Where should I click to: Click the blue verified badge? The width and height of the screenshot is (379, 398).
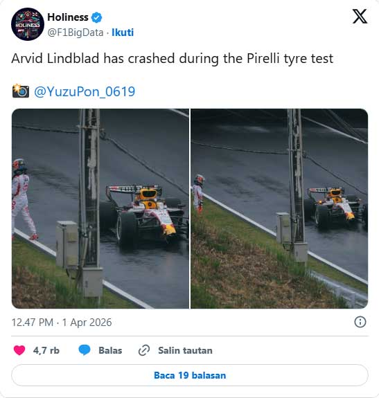[96, 17]
